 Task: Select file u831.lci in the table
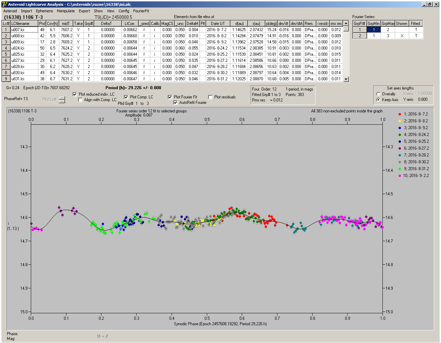tap(24, 79)
